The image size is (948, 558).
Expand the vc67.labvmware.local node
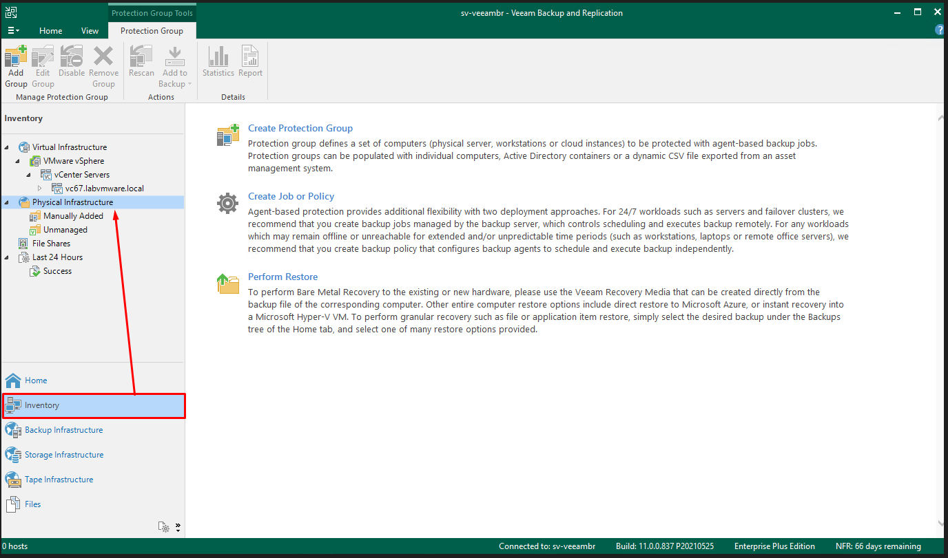click(39, 189)
